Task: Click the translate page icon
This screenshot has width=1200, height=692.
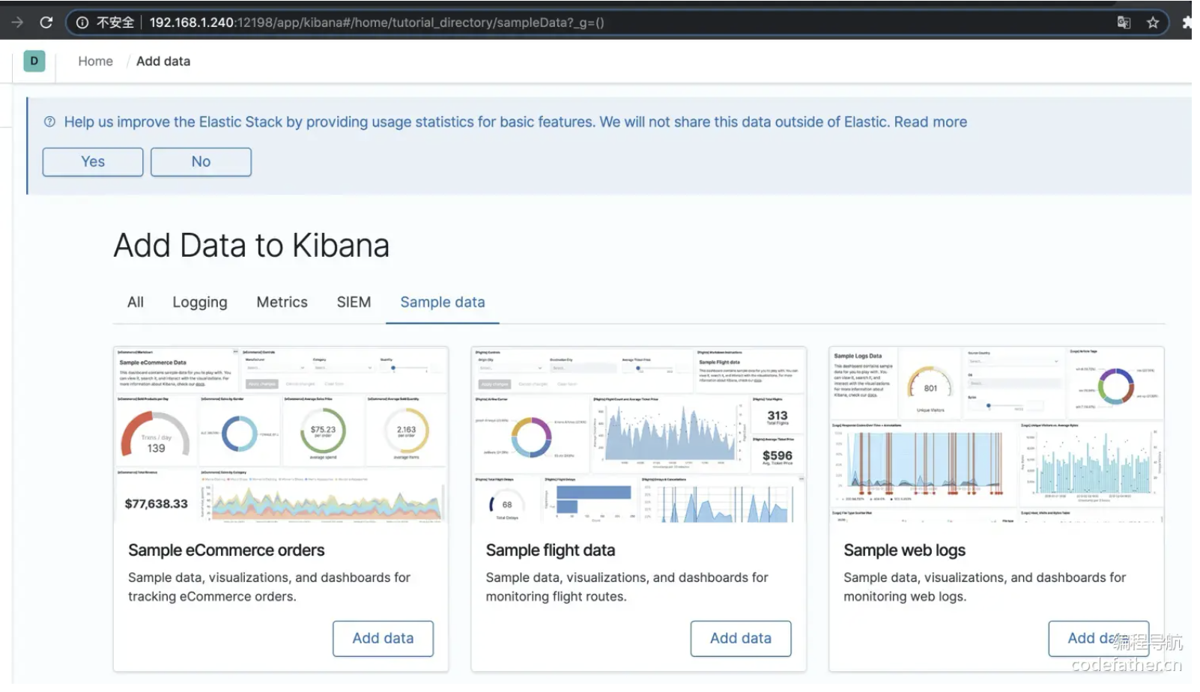Action: pyautogui.click(x=1124, y=22)
